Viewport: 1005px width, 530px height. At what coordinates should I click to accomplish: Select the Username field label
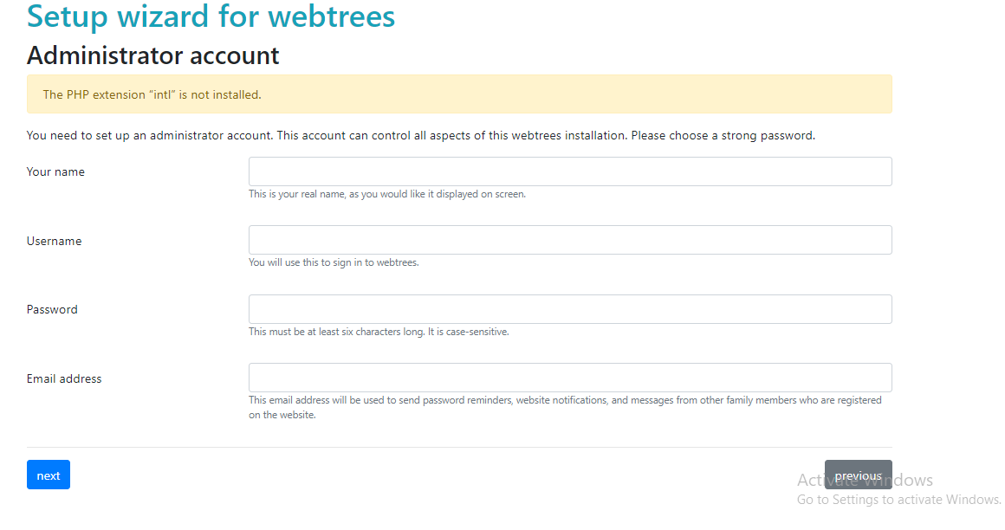pyautogui.click(x=54, y=241)
